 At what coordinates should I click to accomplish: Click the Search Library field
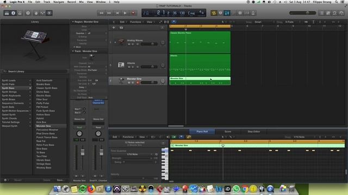click(x=35, y=71)
